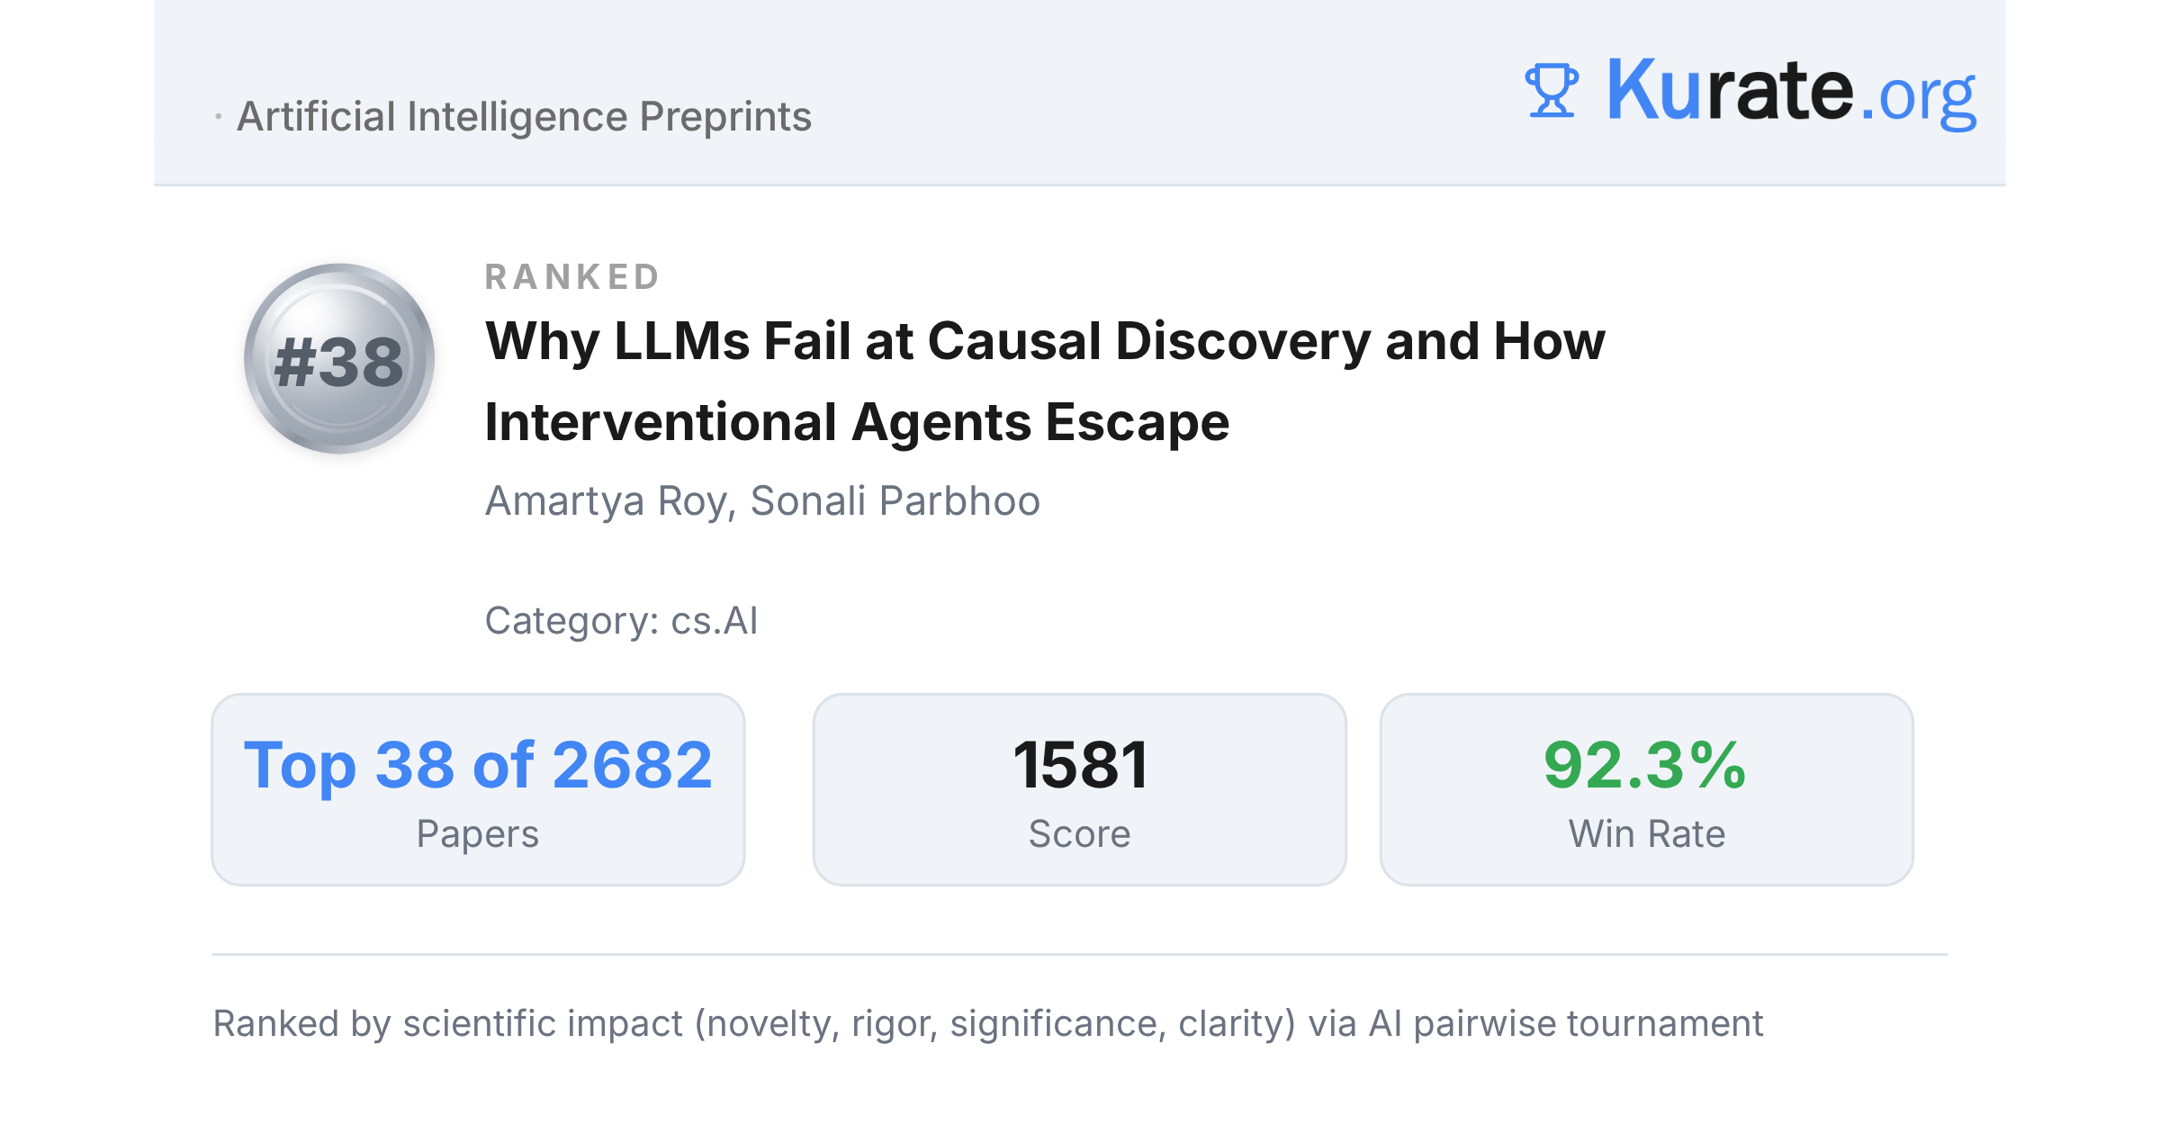Click the Papers caption under ranking
This screenshot has height=1134, width=2160.
(478, 834)
